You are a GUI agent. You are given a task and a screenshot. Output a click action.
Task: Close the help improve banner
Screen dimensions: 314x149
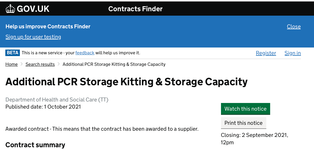294,27
